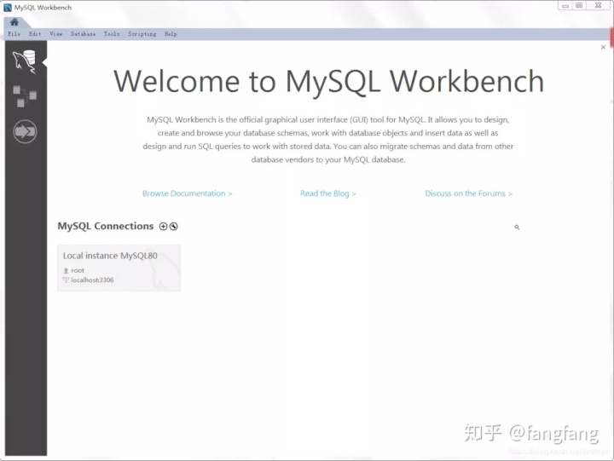Open the Migration arrow sidebar icon
Image resolution: width=614 pixels, height=461 pixels.
click(x=25, y=131)
